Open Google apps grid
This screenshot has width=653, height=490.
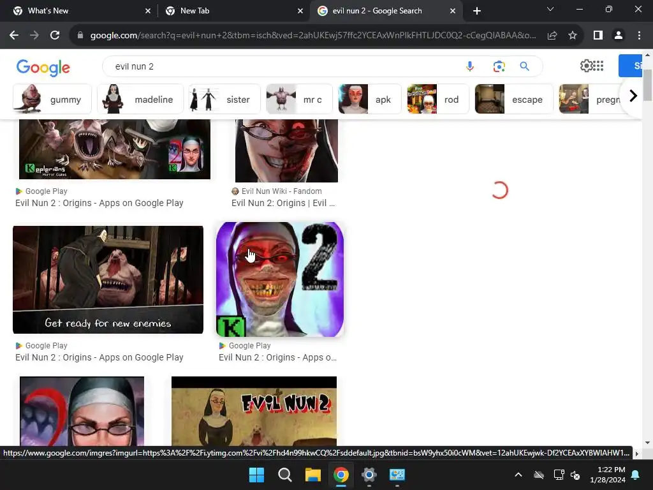[x=598, y=66]
